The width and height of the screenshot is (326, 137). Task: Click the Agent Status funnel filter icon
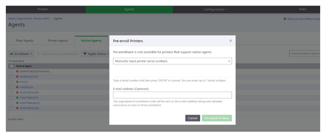85,54
